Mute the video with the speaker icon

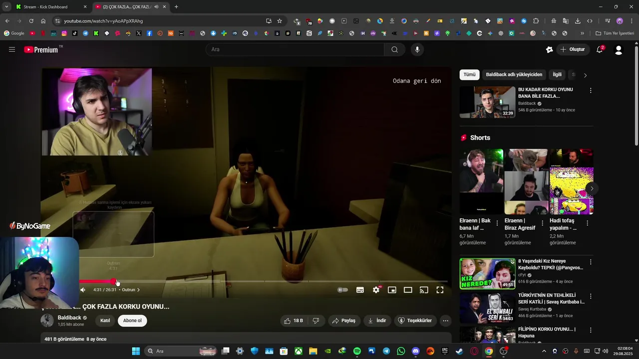[x=83, y=290]
